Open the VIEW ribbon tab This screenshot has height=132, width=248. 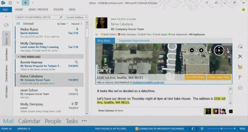click(x=72, y=10)
